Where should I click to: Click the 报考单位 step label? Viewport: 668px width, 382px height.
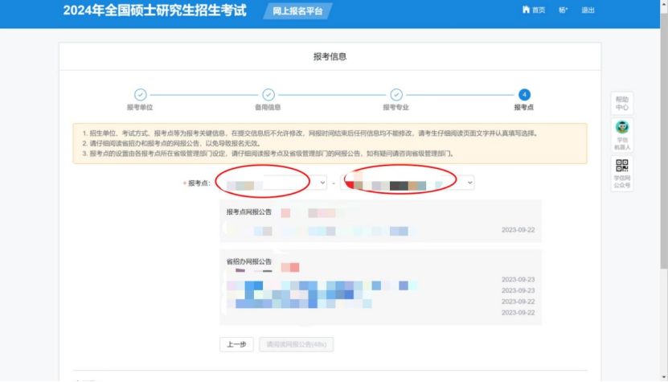140,108
